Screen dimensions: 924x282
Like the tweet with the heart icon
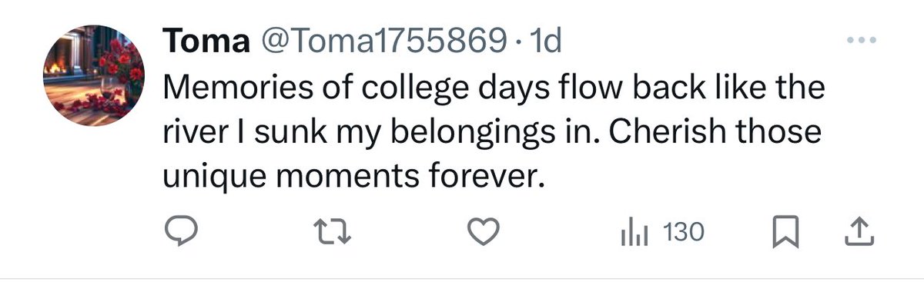485,232
